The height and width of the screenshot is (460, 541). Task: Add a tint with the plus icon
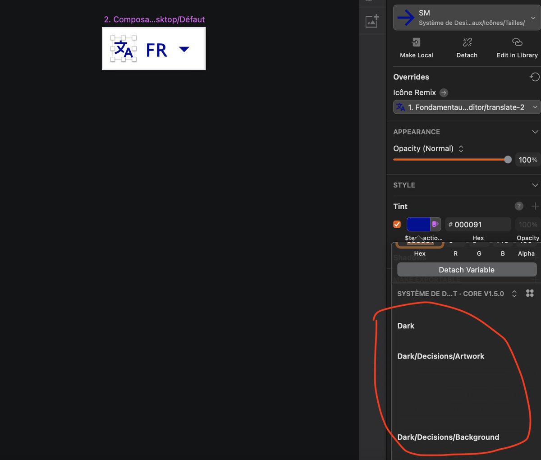pyautogui.click(x=535, y=206)
